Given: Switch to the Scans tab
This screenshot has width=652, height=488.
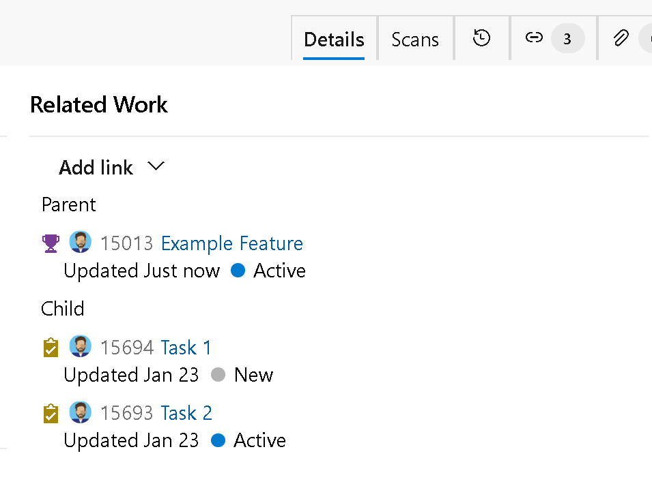Looking at the screenshot, I should pos(415,40).
